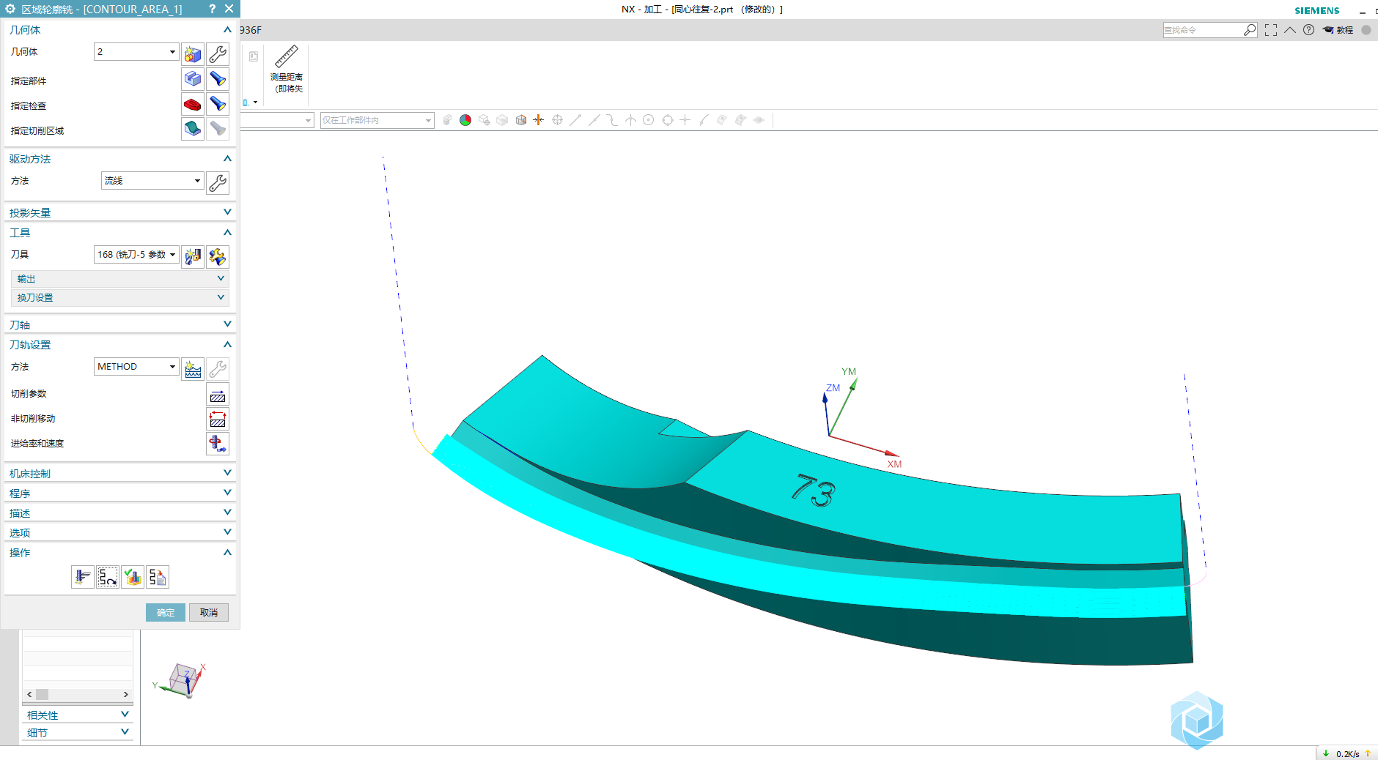Open 进给率和速度 feeds and speeds icon
Image resolution: width=1378 pixels, height=760 pixels.
point(218,444)
